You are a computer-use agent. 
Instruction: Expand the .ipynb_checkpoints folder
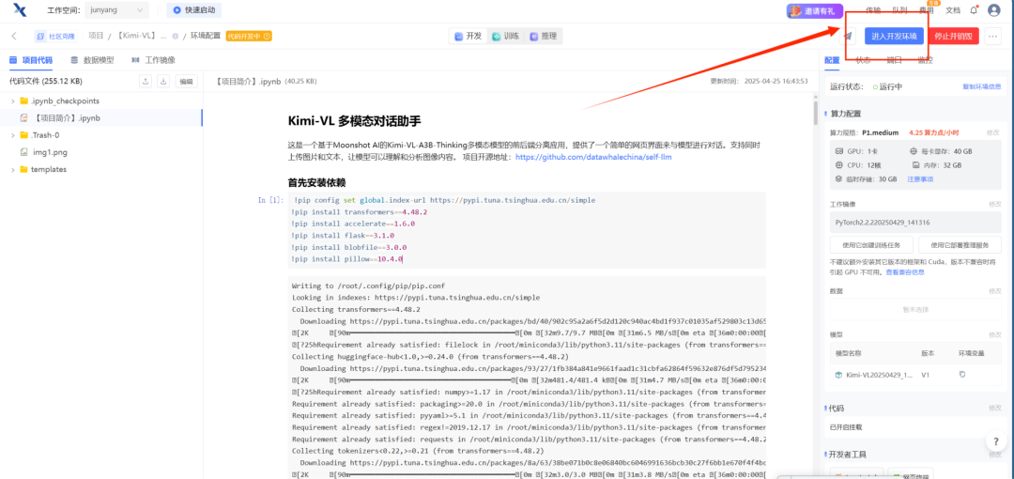[13, 101]
